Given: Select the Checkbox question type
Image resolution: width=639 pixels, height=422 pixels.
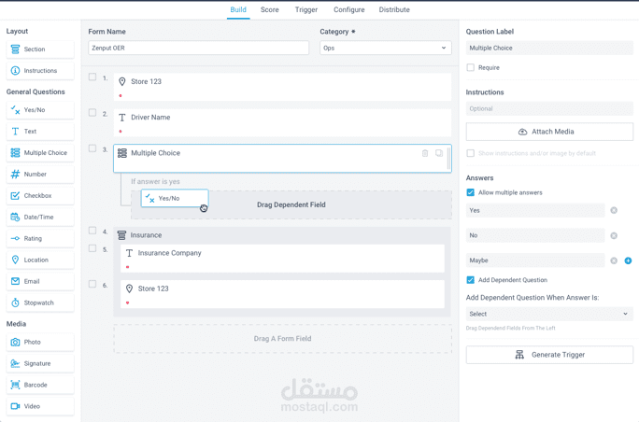Looking at the screenshot, I should point(40,196).
